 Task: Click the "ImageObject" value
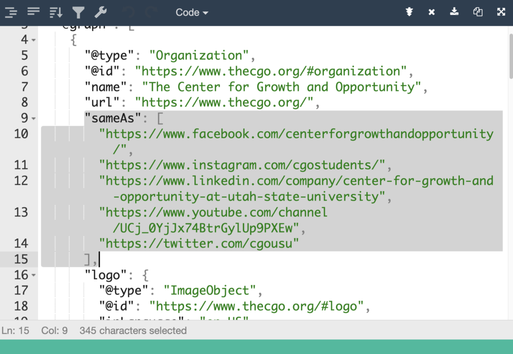tap(210, 290)
